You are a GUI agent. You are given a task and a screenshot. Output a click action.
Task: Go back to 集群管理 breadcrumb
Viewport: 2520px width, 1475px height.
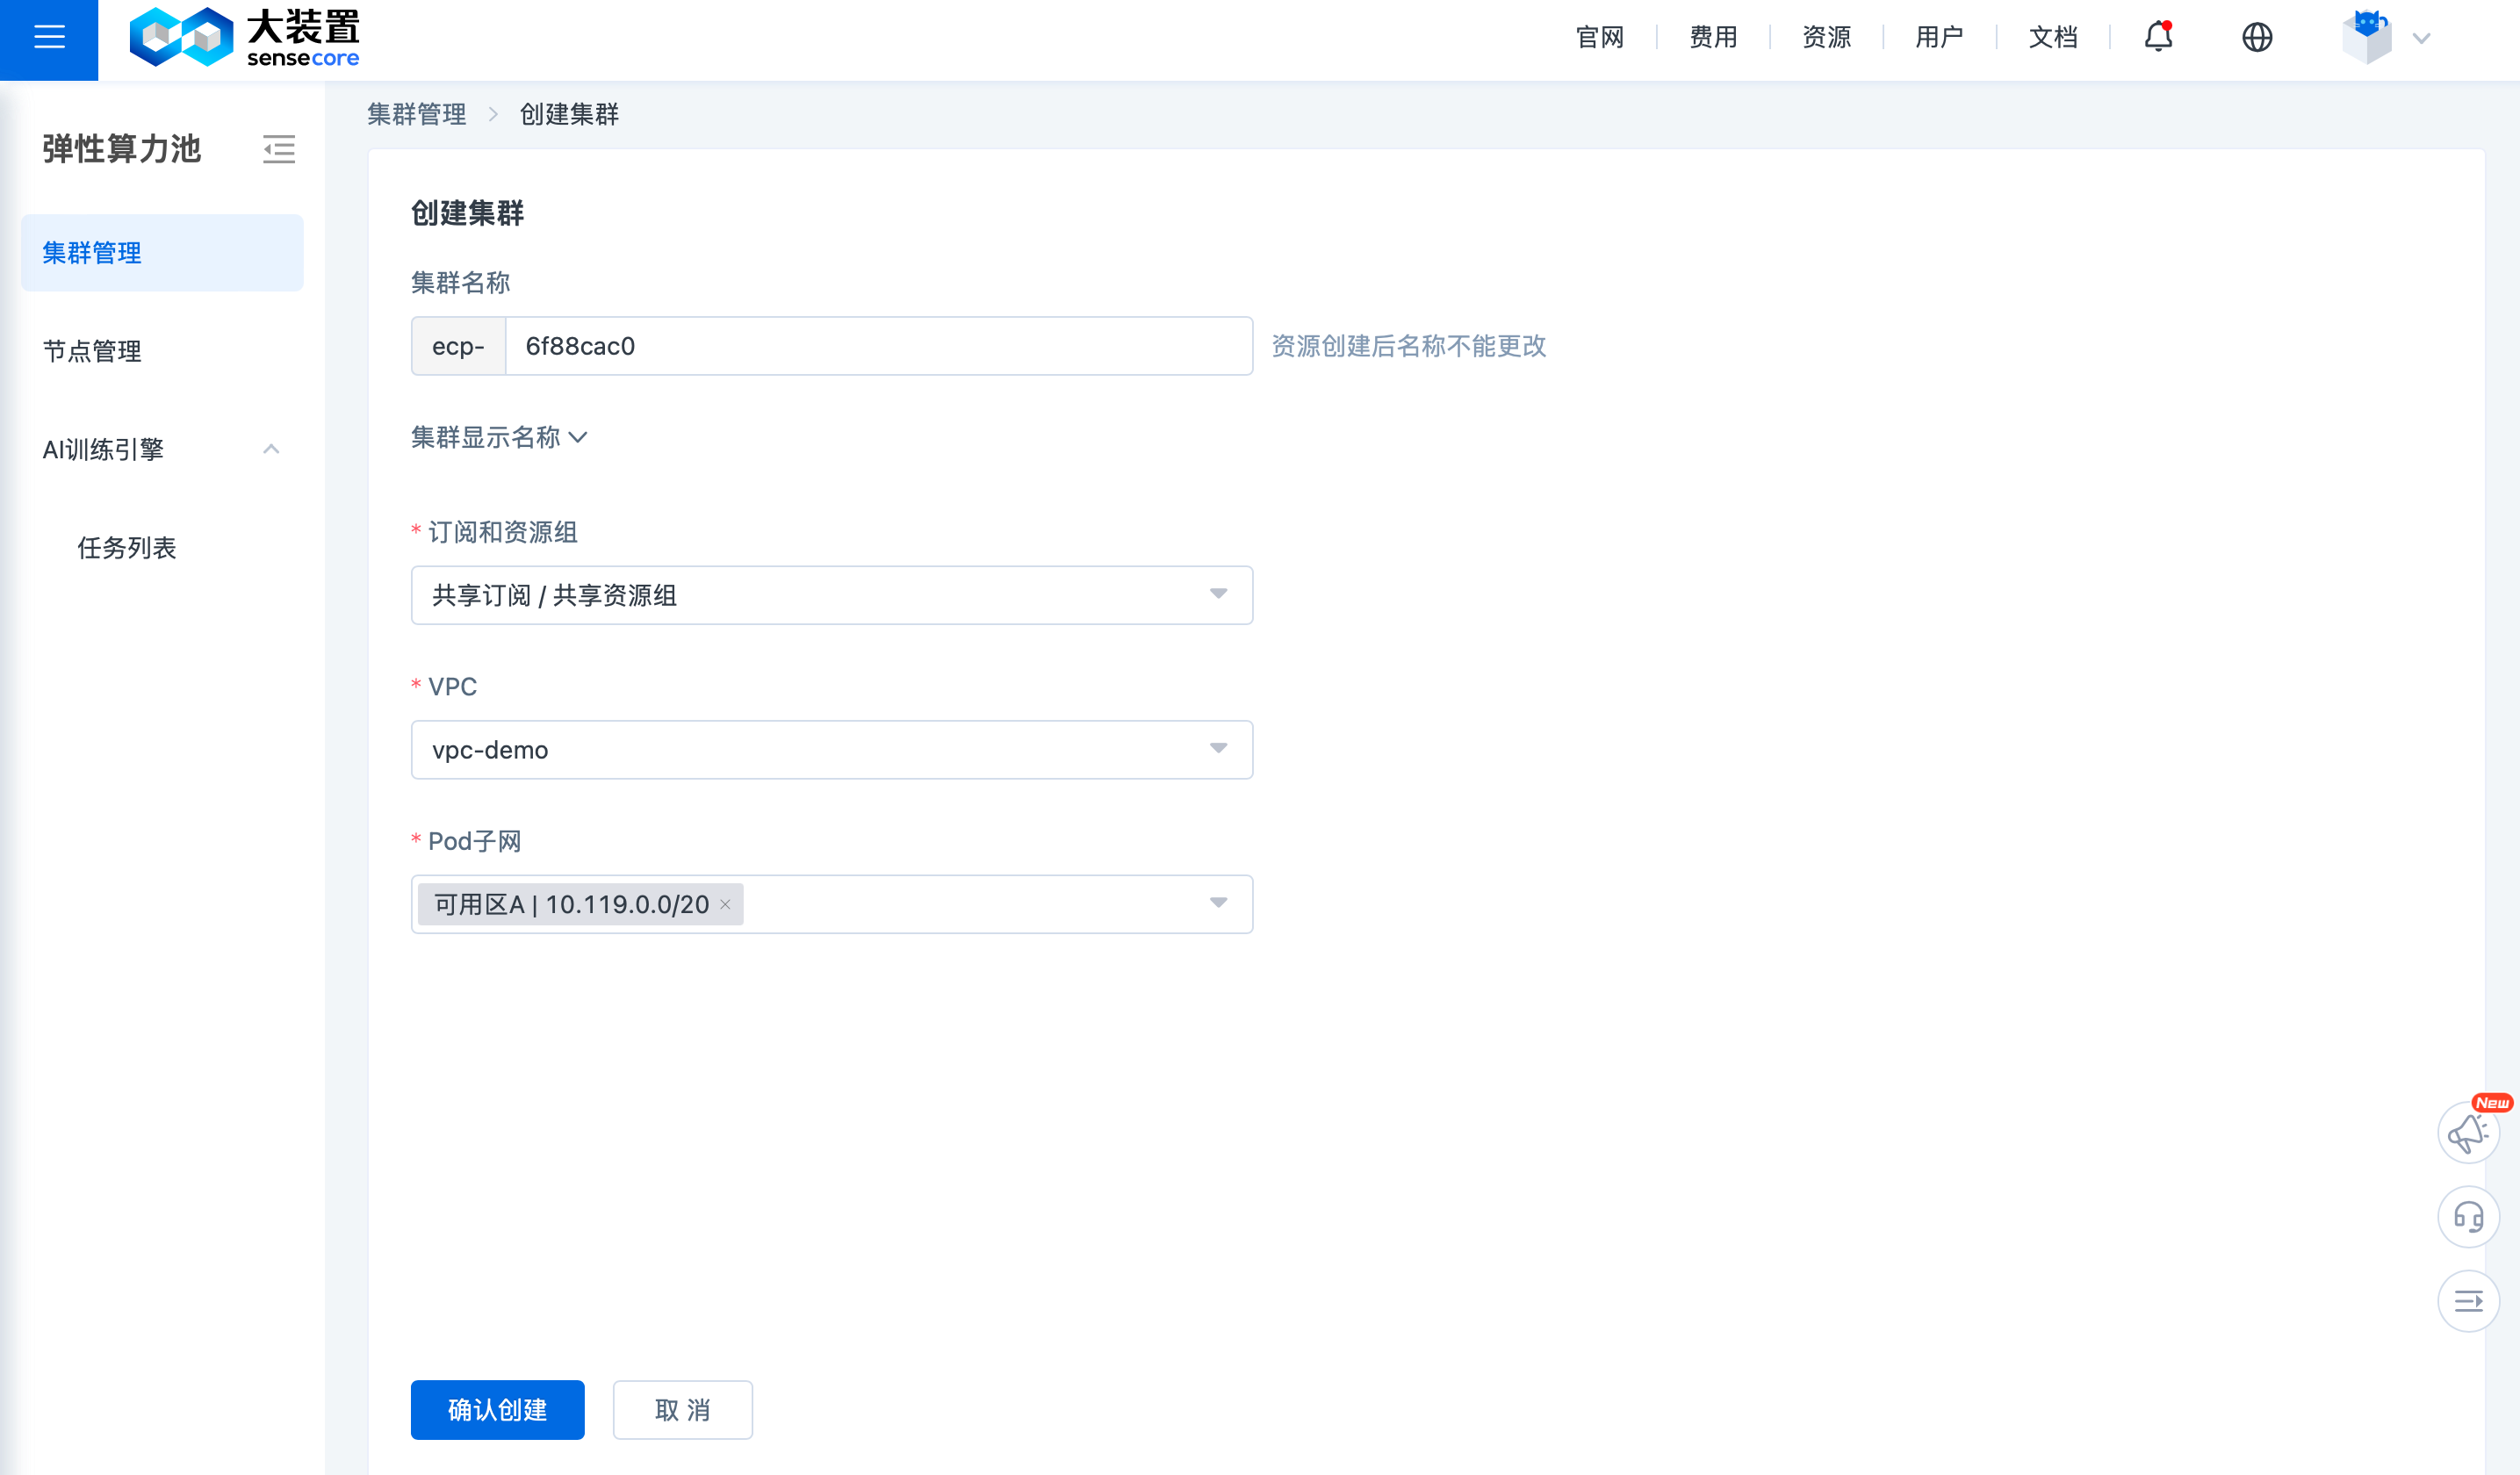pos(416,114)
